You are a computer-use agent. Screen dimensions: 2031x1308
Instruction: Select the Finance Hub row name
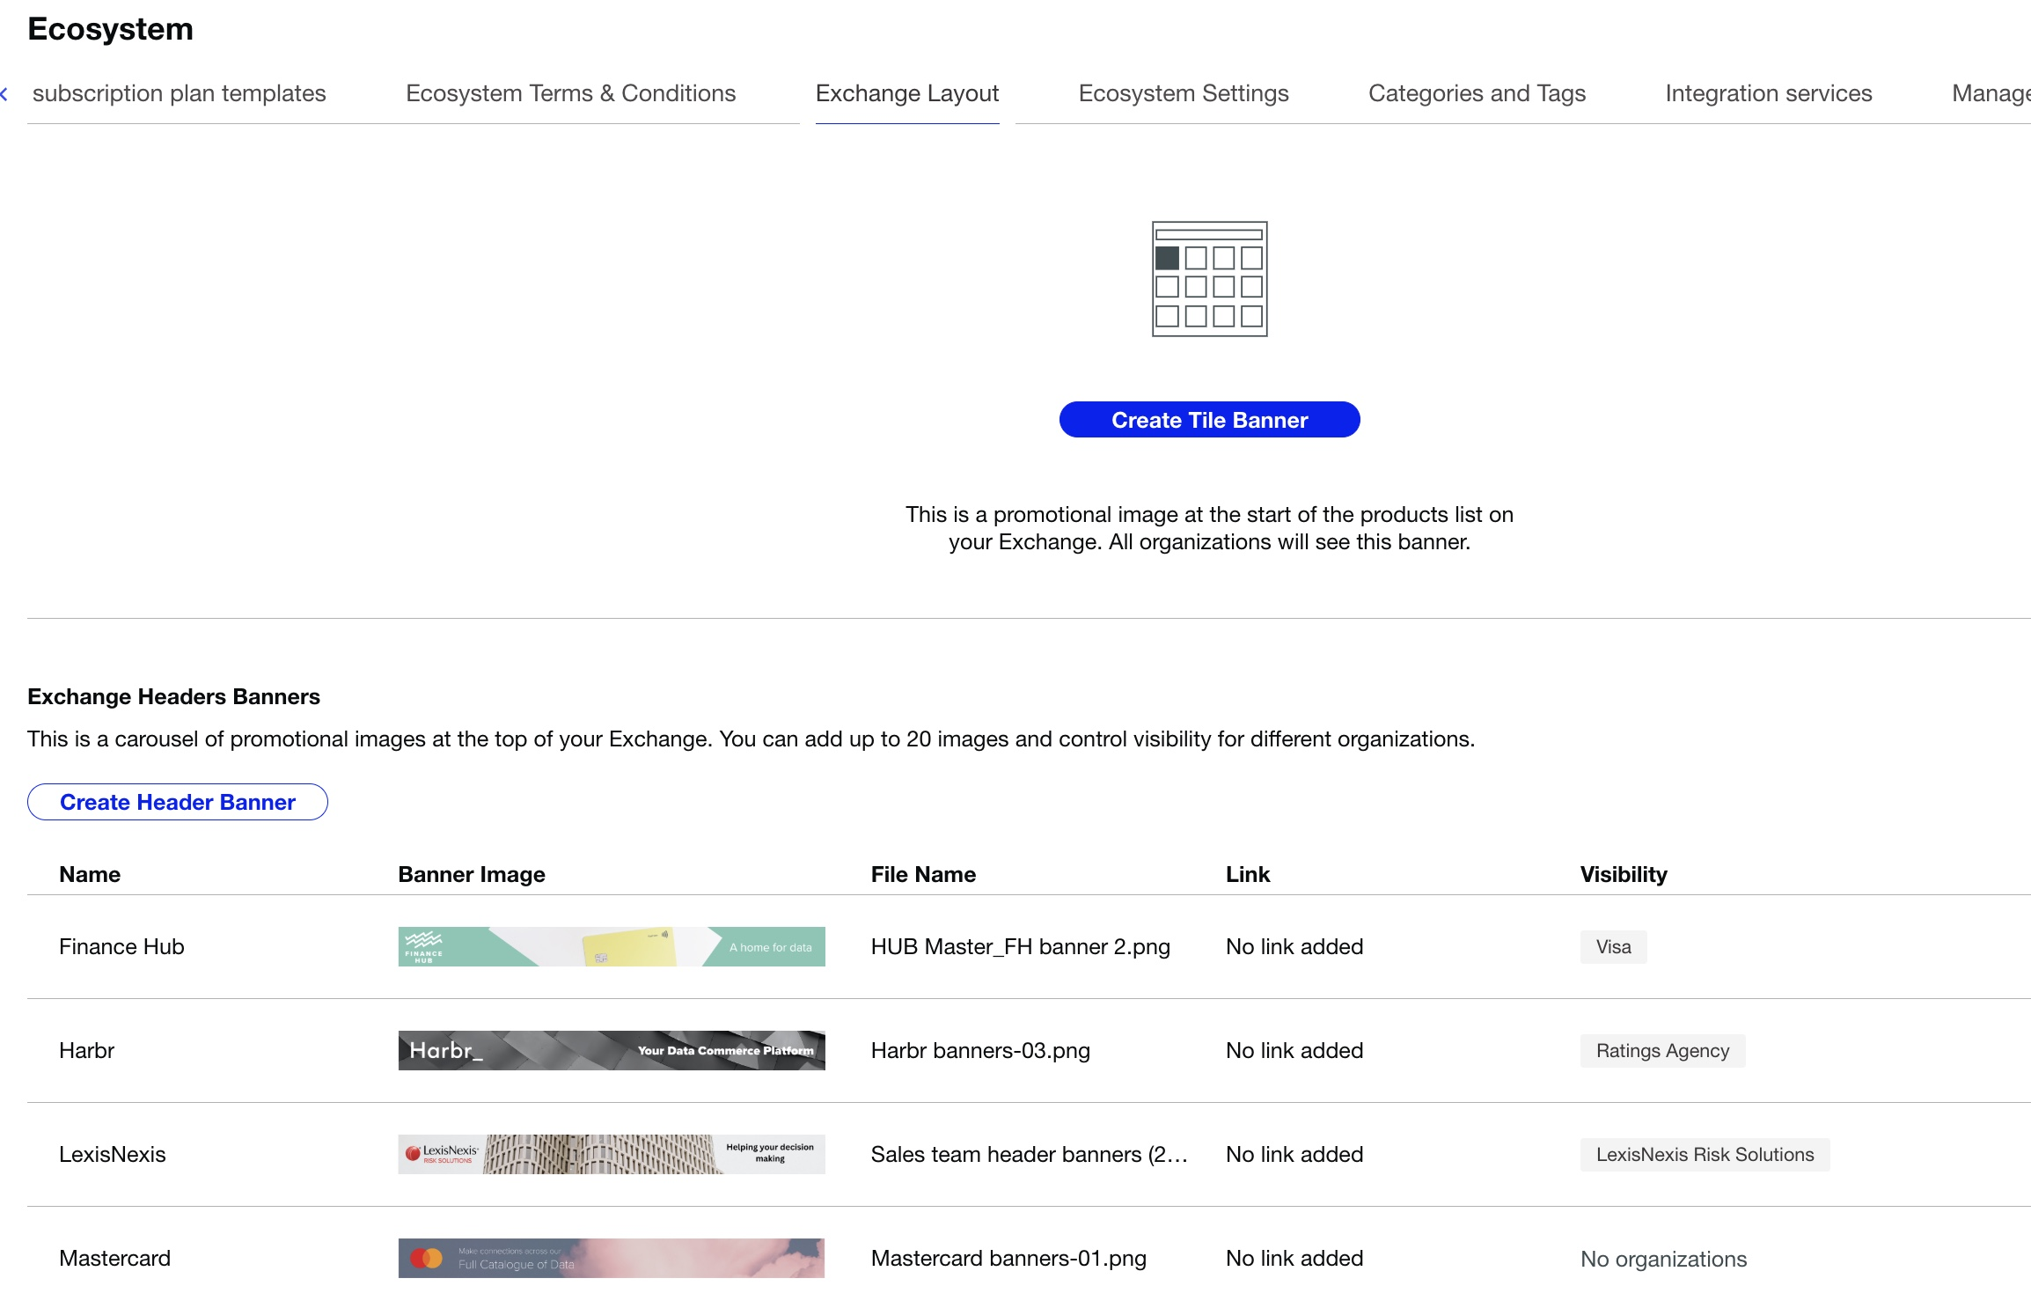point(121,946)
